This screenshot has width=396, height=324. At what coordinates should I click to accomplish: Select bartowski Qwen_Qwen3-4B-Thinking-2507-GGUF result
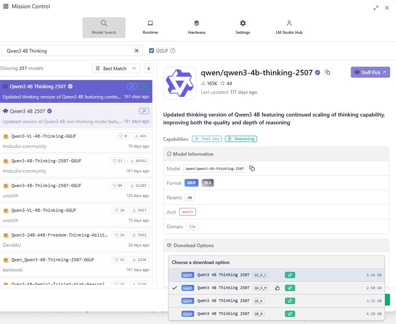click(76, 264)
